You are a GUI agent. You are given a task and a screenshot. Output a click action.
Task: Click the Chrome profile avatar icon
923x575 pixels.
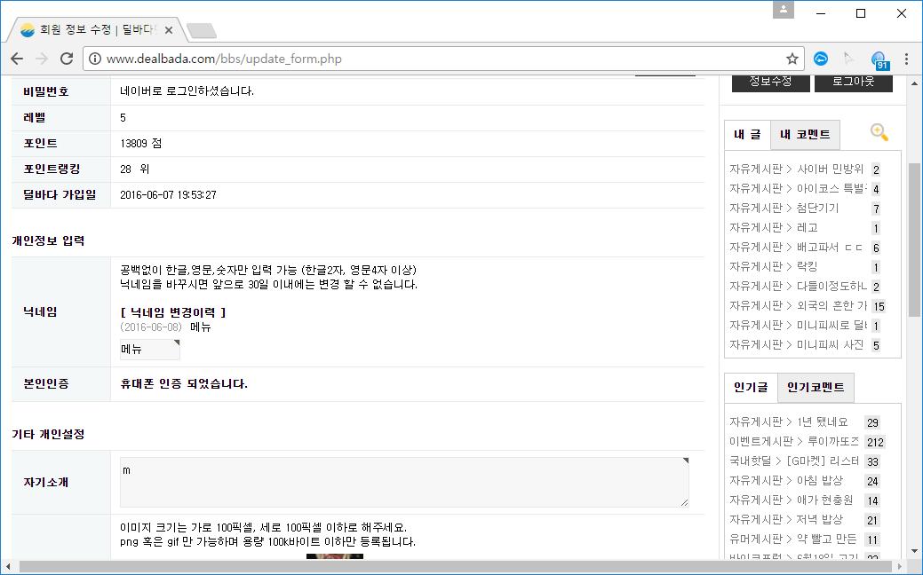click(x=784, y=10)
